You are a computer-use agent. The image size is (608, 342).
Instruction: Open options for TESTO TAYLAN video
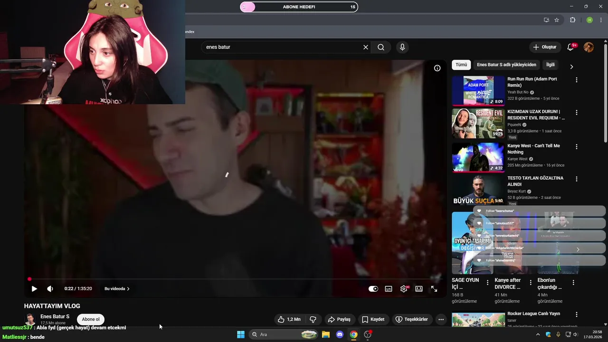click(577, 179)
